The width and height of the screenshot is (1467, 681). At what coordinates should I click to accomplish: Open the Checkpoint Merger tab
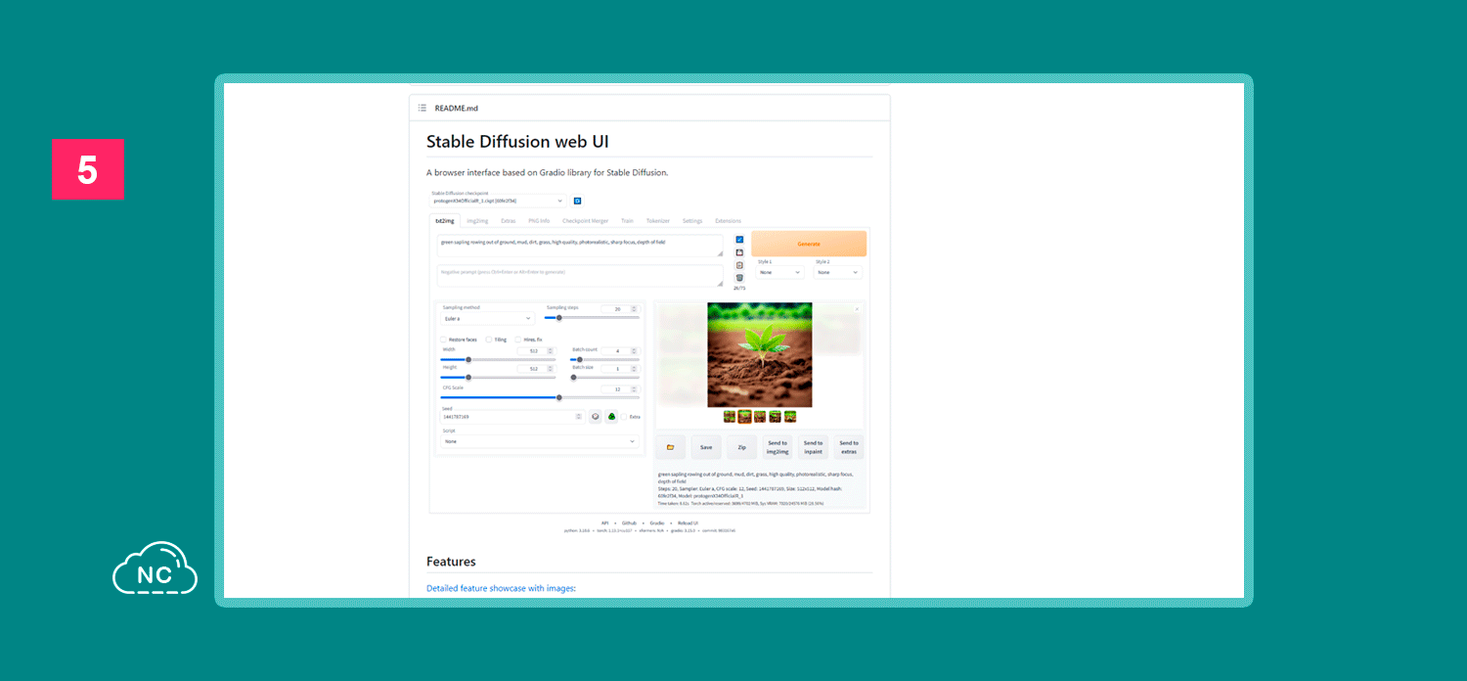point(585,221)
